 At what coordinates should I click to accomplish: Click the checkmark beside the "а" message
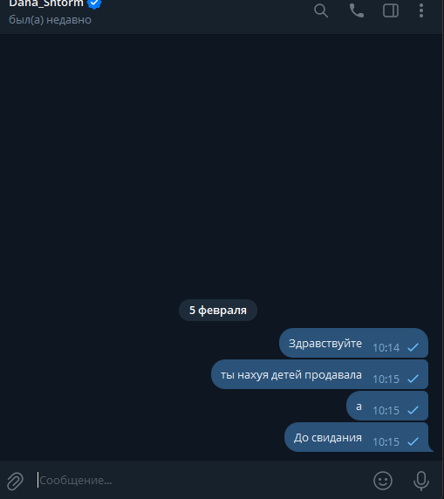coord(413,410)
